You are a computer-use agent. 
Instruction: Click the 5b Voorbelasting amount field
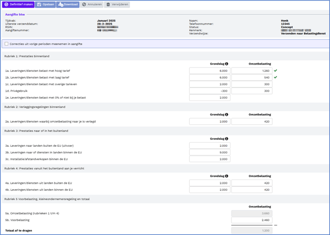(251, 220)
